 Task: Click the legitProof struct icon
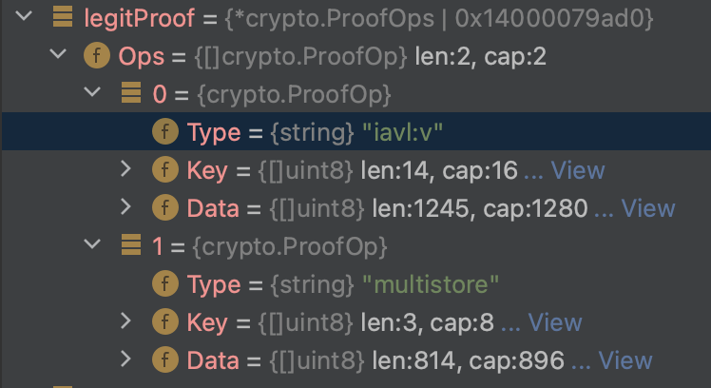pos(62,18)
